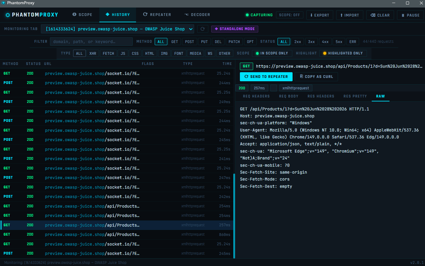Image resolution: width=425 pixels, height=266 pixels.
Task: Click the Capturing status indicator
Action: tap(259, 15)
